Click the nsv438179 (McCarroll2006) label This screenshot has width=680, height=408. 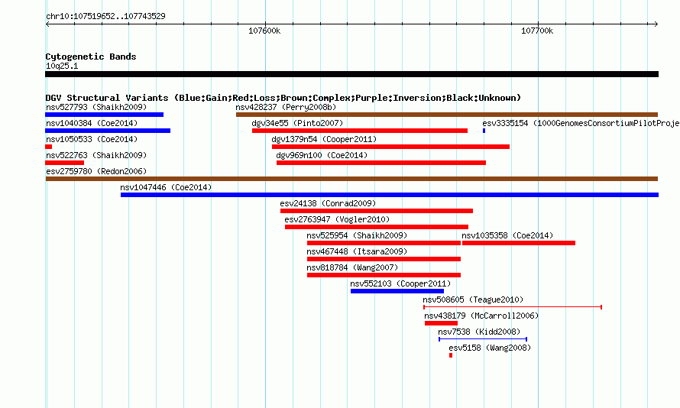pyautogui.click(x=481, y=316)
